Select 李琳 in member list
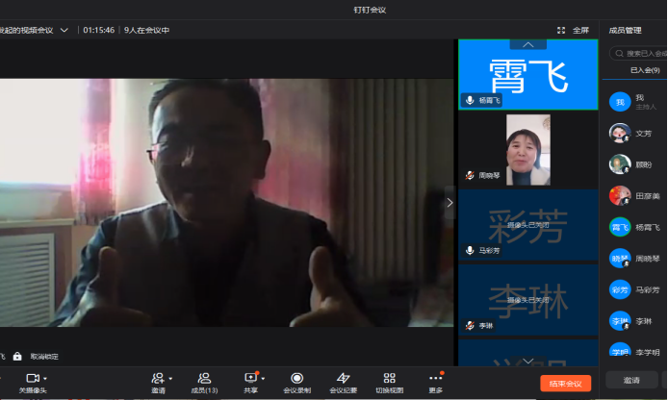 pos(634,321)
